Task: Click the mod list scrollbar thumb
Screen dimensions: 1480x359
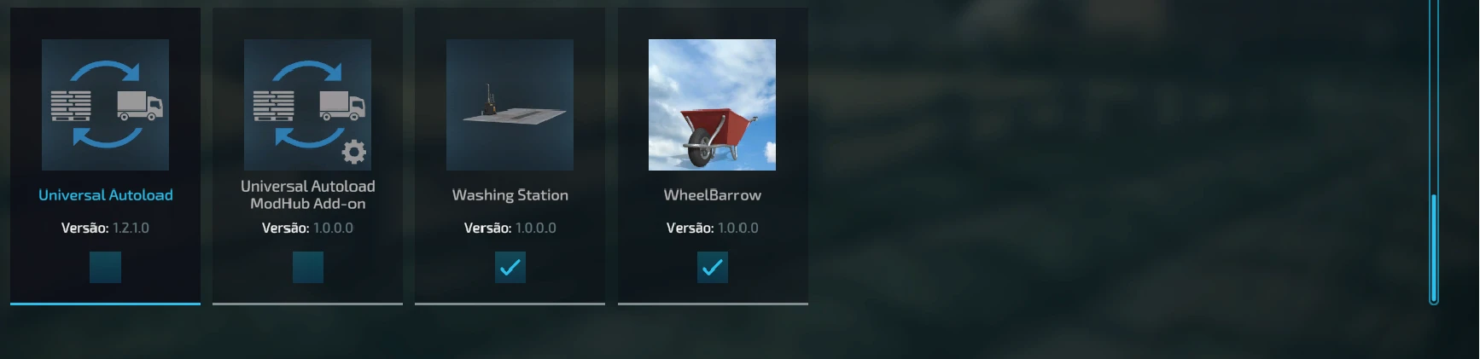Action: (x=1434, y=248)
